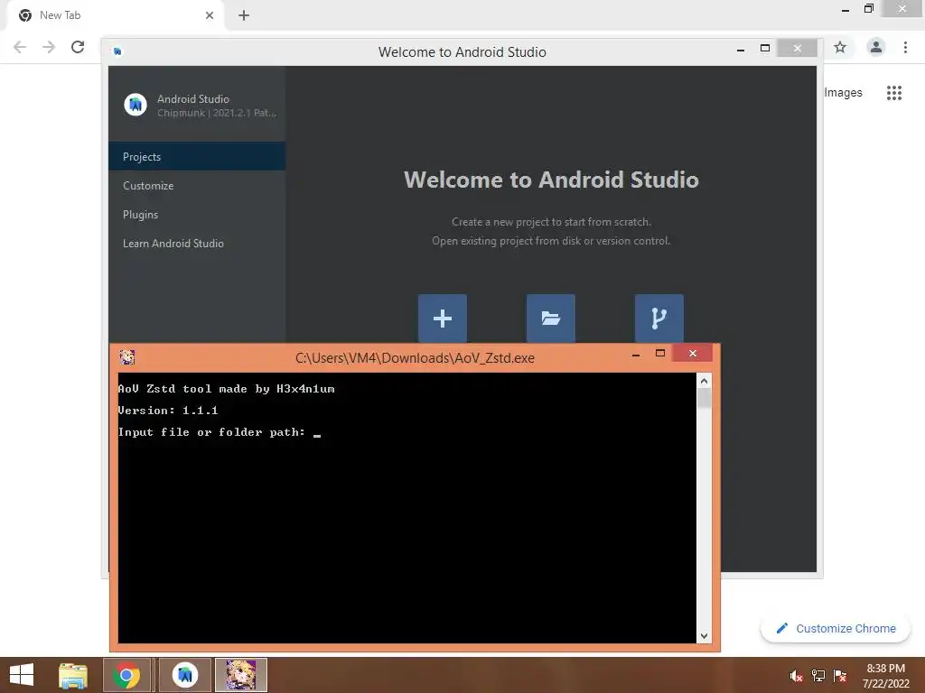Open the Windows Start button
925x693 pixels.
(22, 675)
